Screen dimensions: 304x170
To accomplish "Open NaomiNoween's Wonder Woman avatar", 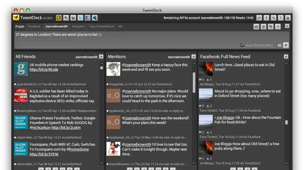I will coord(113,149).
